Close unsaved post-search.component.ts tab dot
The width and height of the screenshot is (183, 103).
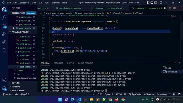165,8
